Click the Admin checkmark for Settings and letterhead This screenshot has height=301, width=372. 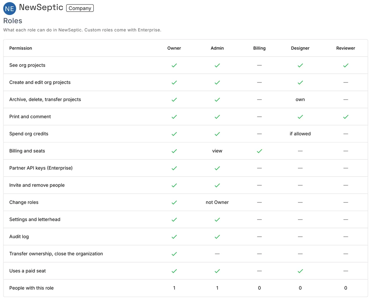(x=217, y=220)
